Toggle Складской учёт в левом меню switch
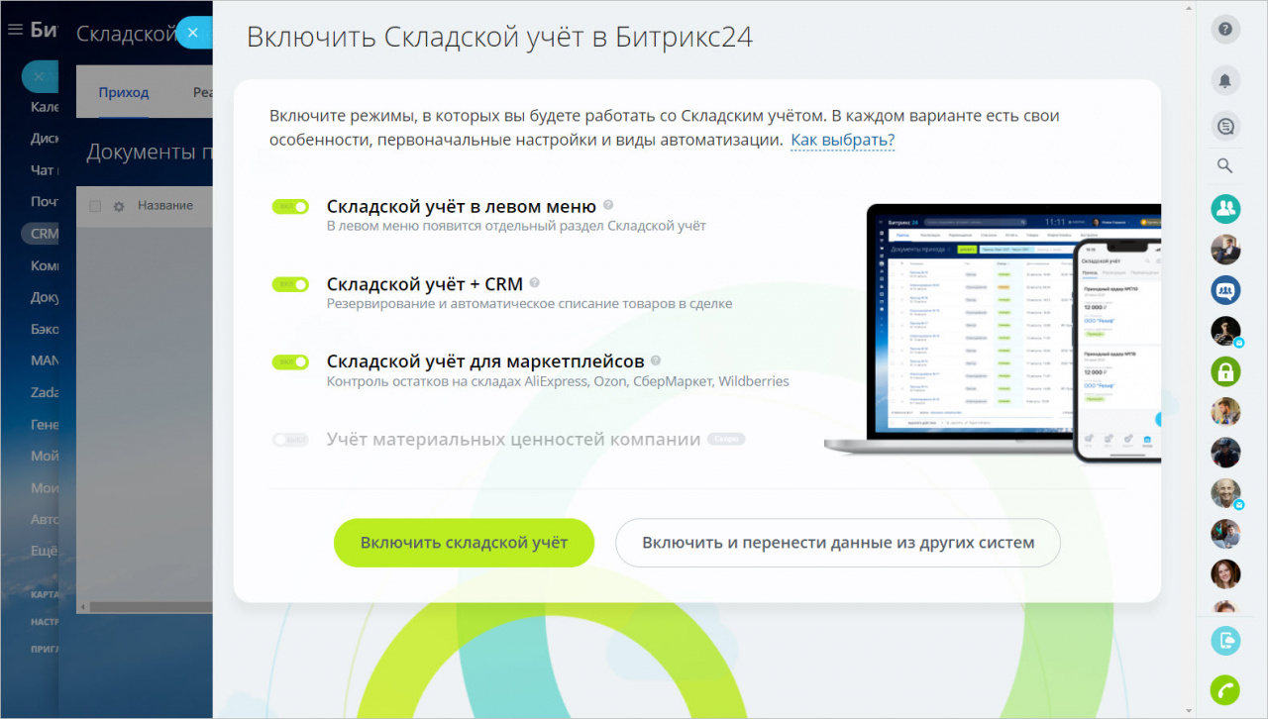Viewport: 1268px width, 719px height. point(290,207)
